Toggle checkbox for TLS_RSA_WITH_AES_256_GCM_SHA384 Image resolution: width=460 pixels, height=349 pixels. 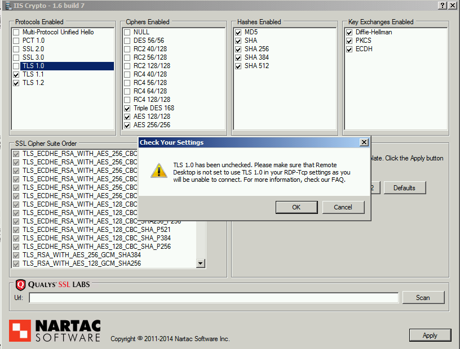[16, 255]
